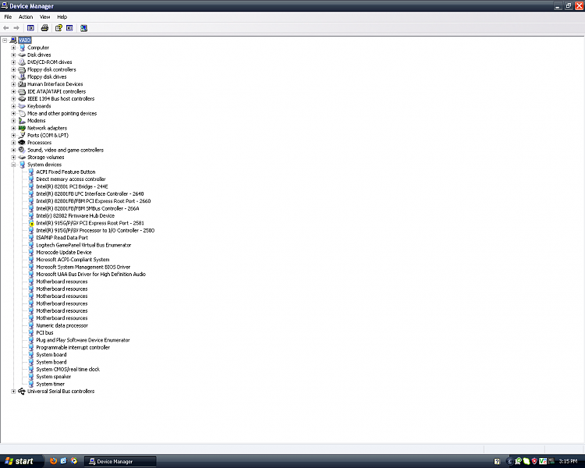The image size is (585, 468).
Task: Expand Universal Serial Bus controllers
Action: click(13, 391)
